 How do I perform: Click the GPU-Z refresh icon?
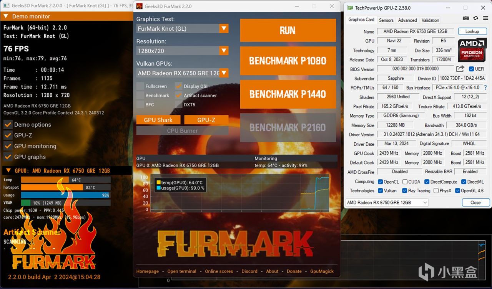coord(475,18)
